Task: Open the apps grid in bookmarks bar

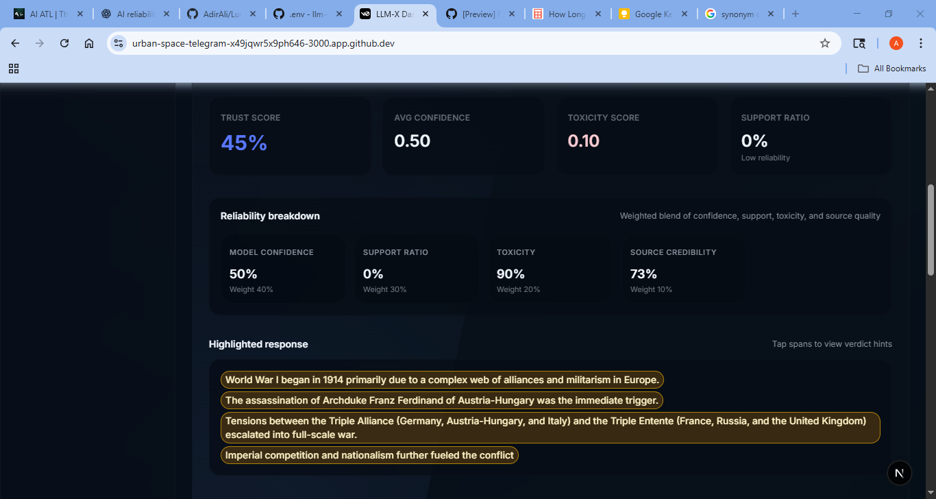Action: (14, 69)
